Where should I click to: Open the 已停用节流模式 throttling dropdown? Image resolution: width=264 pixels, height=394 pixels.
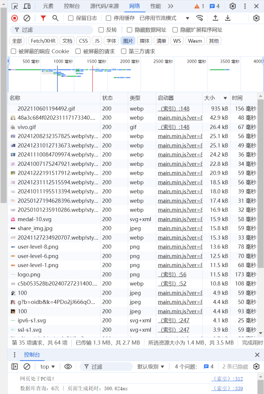pyautogui.click(x=164, y=18)
